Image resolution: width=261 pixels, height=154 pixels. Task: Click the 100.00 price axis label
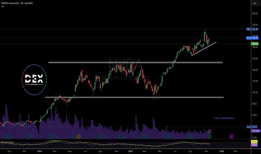pos(255,92)
